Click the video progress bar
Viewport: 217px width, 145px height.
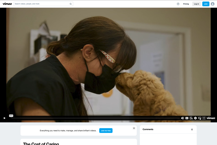click(x=95, y=118)
